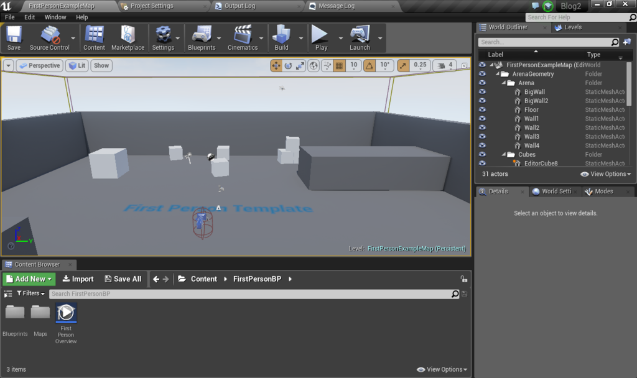Open the Content toolbar button
This screenshot has height=378, width=637.
[94, 38]
